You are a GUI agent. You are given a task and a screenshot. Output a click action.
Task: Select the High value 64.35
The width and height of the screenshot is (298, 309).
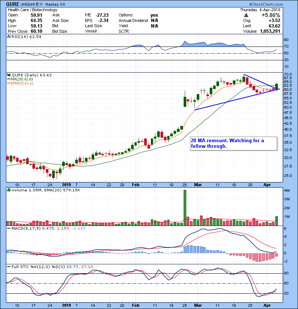click(x=36, y=20)
